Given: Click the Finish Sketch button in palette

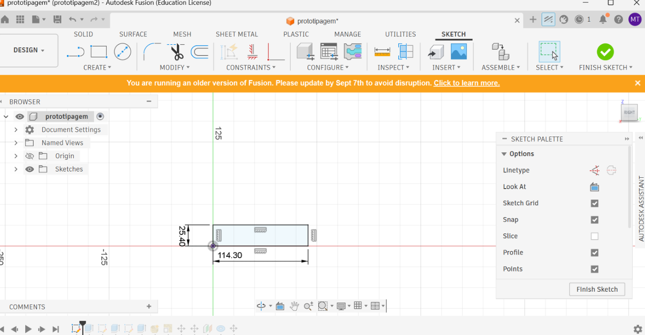Looking at the screenshot, I should coord(597,289).
